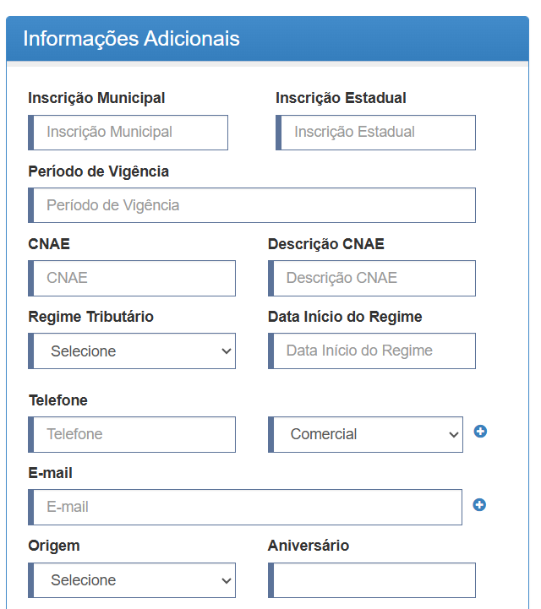Open the Origem Selecione dropdown

coord(132,580)
